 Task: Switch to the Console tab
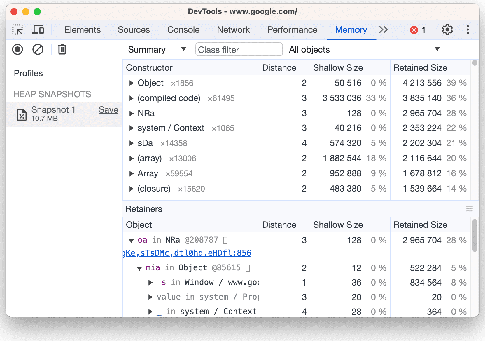(x=183, y=30)
